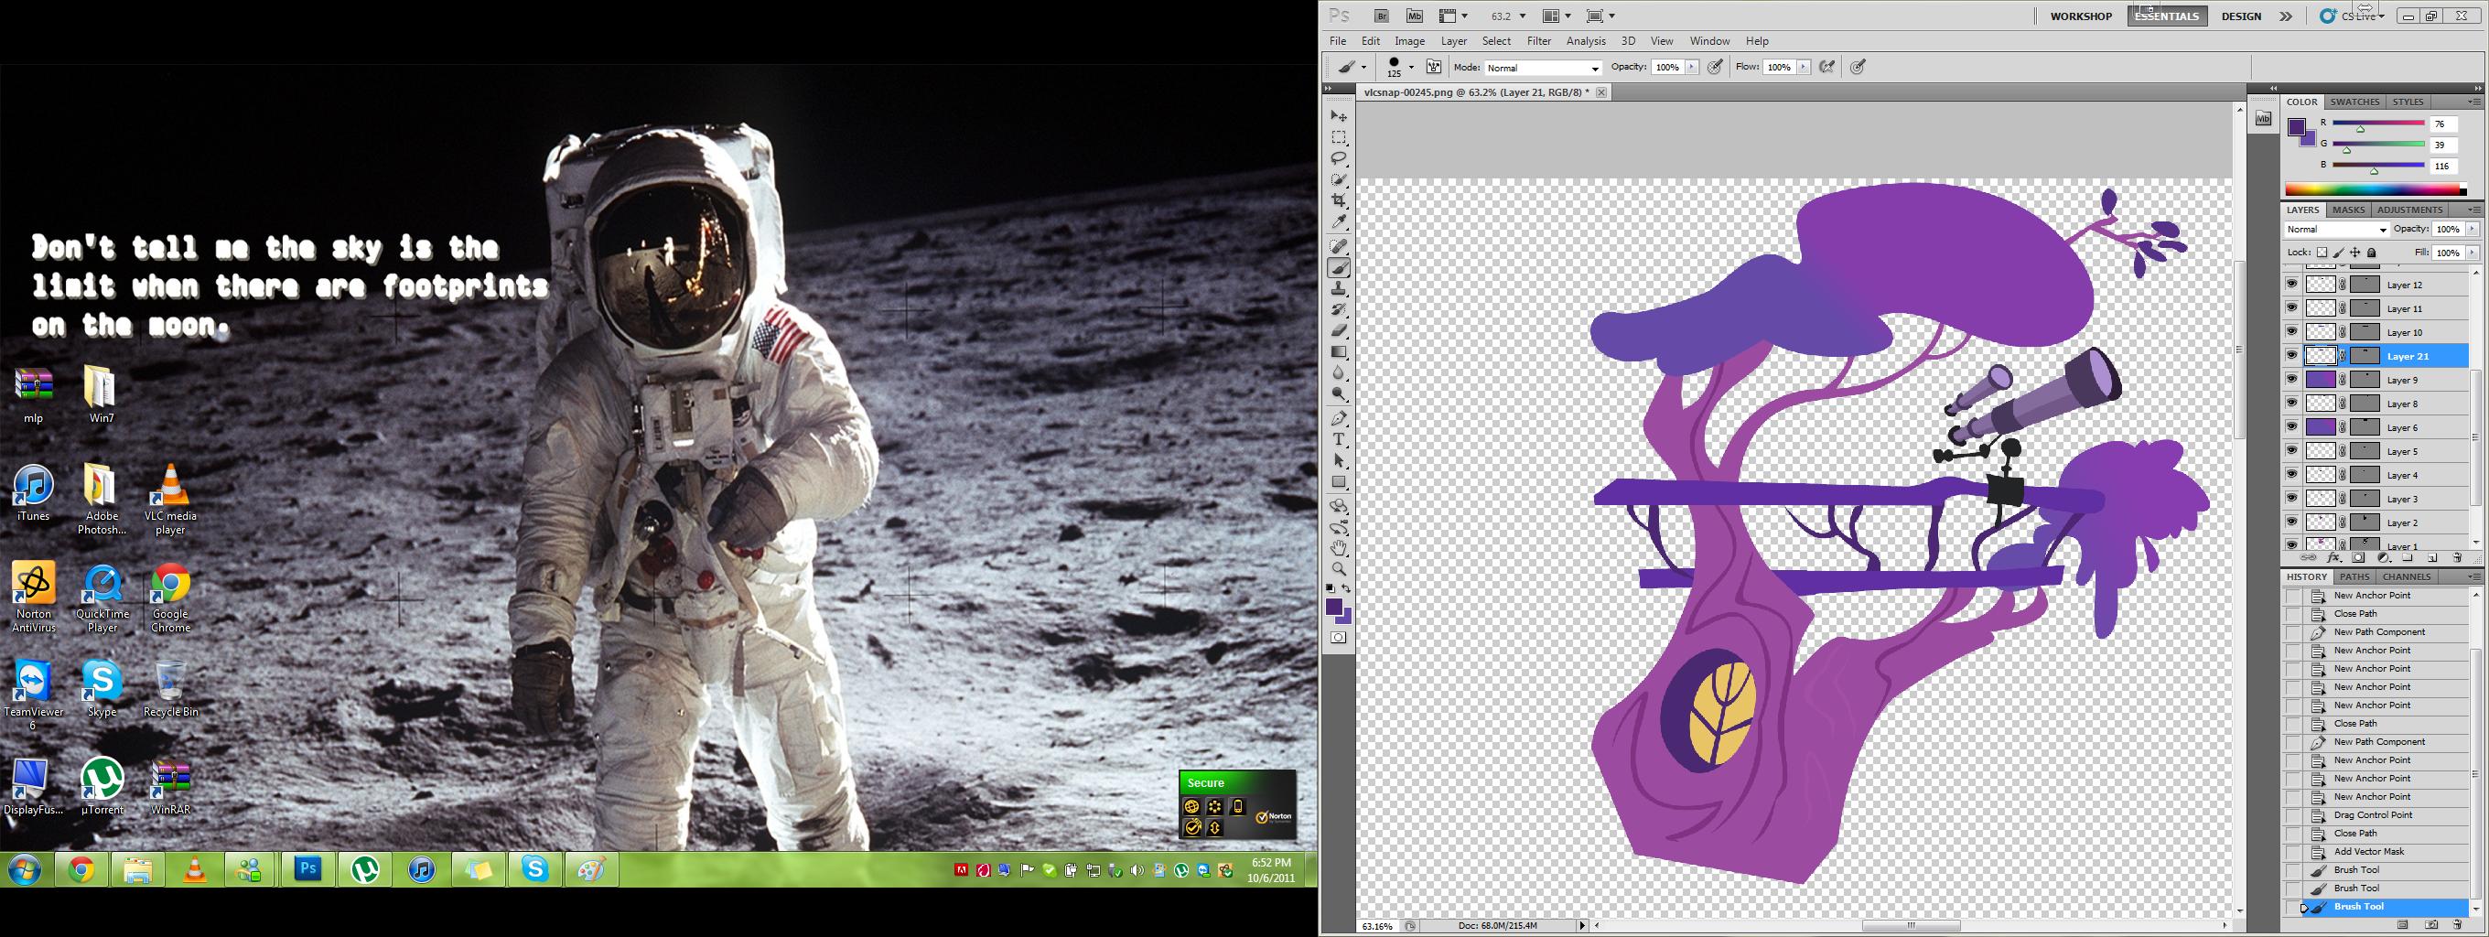Select the History Brush tool

pyautogui.click(x=1339, y=310)
